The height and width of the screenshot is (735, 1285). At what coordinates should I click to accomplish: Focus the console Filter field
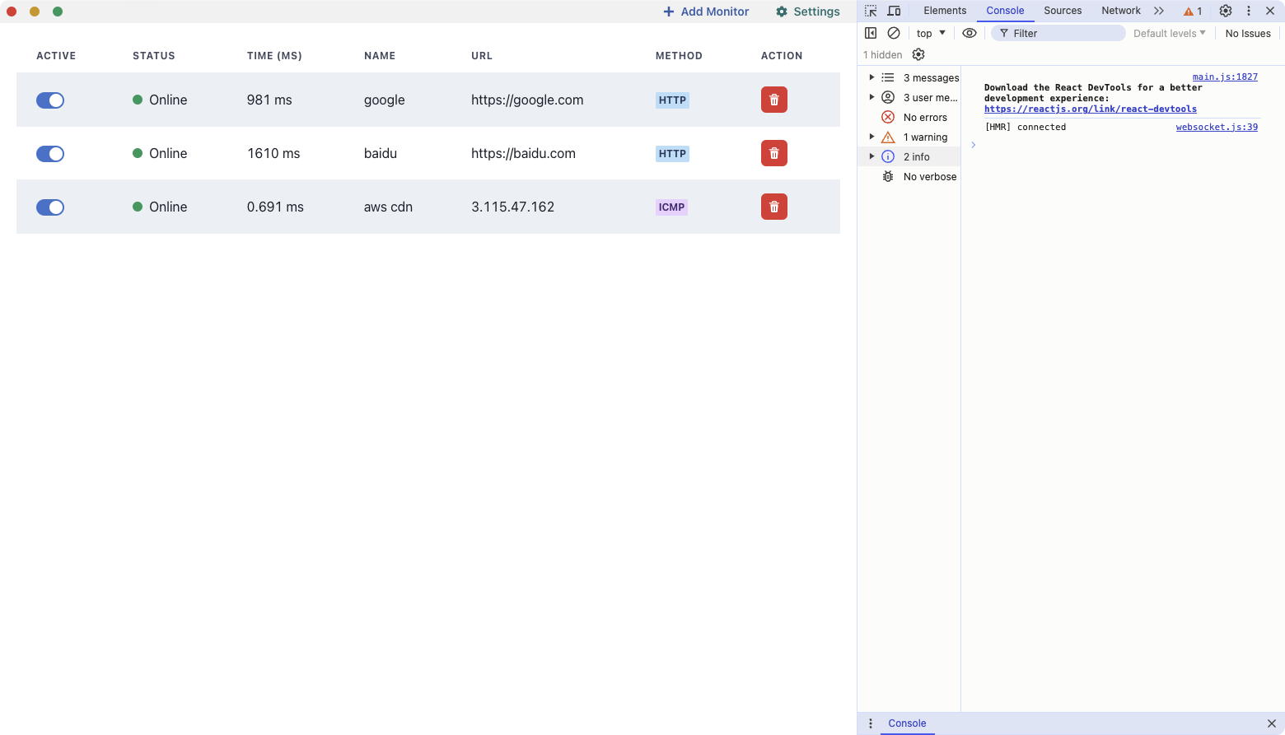pyautogui.click(x=1058, y=33)
